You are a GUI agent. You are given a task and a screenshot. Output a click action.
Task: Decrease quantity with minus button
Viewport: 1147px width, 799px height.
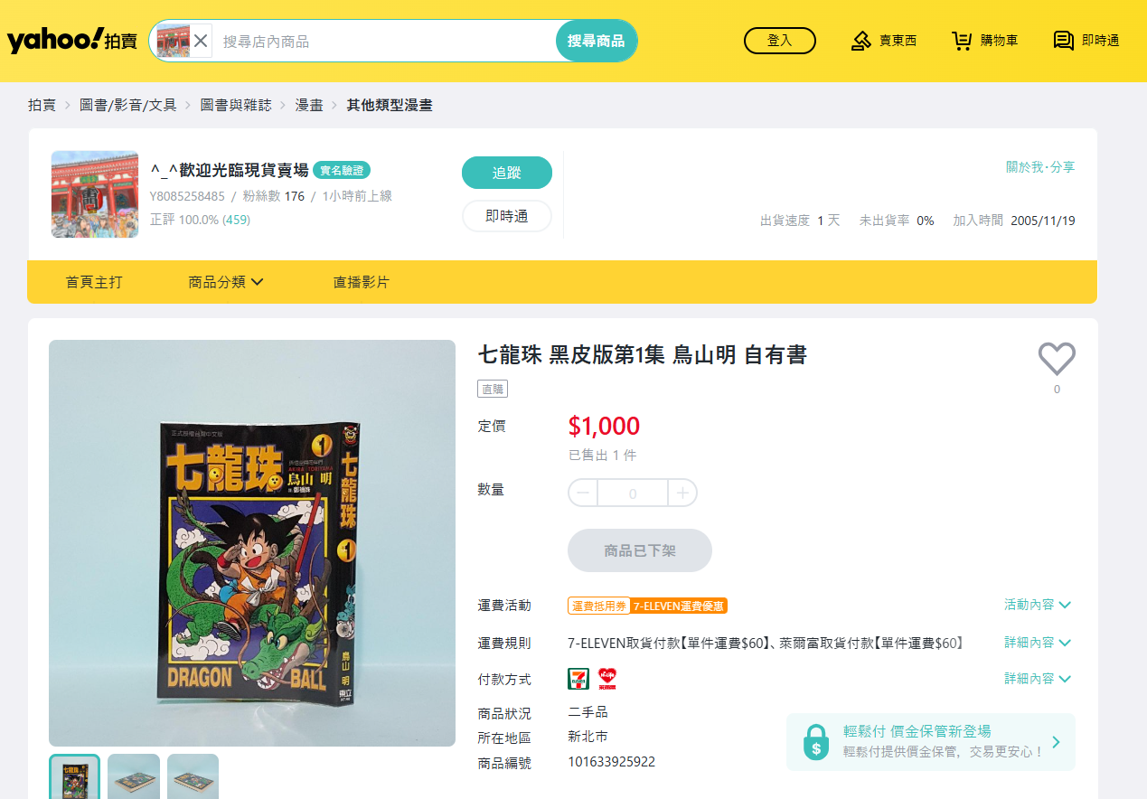pos(583,493)
